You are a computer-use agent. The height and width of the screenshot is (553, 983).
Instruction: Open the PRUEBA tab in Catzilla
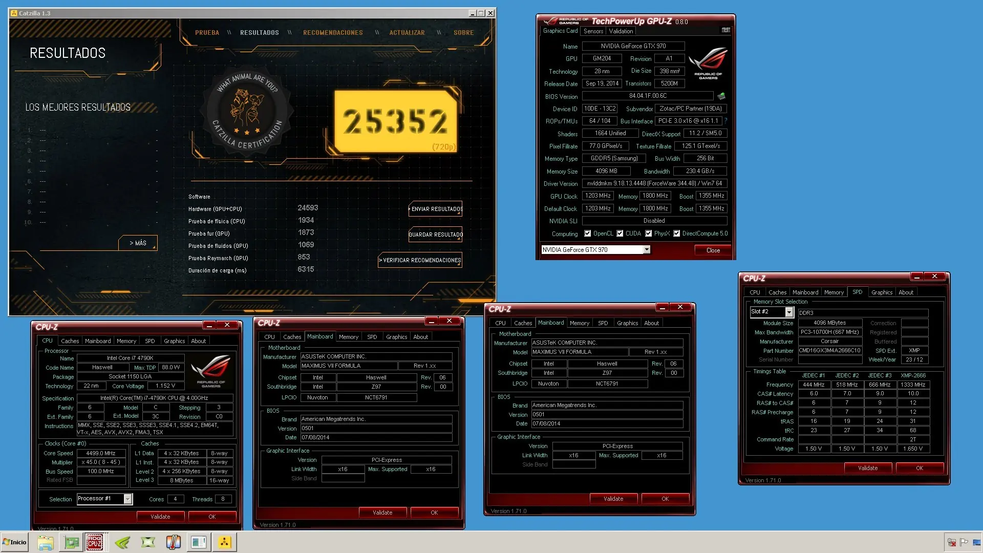(207, 33)
